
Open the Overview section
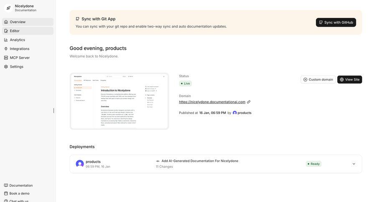(18, 22)
